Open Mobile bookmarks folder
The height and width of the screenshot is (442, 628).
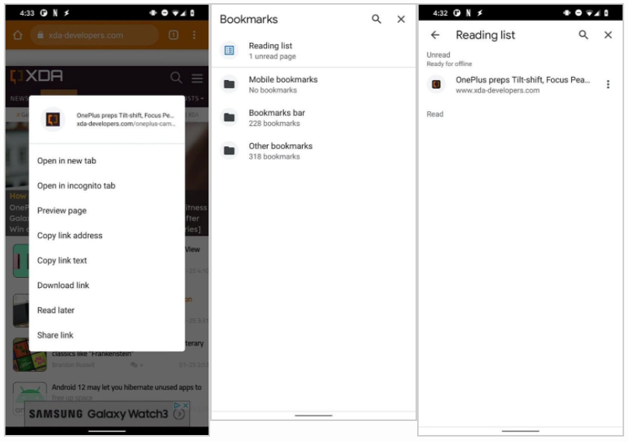[314, 85]
